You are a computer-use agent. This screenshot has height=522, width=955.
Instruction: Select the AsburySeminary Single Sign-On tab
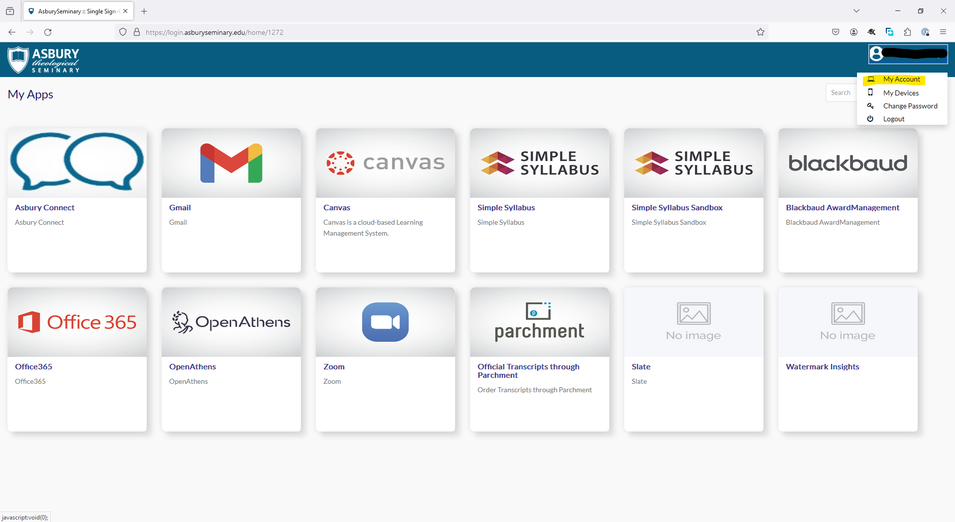(78, 11)
